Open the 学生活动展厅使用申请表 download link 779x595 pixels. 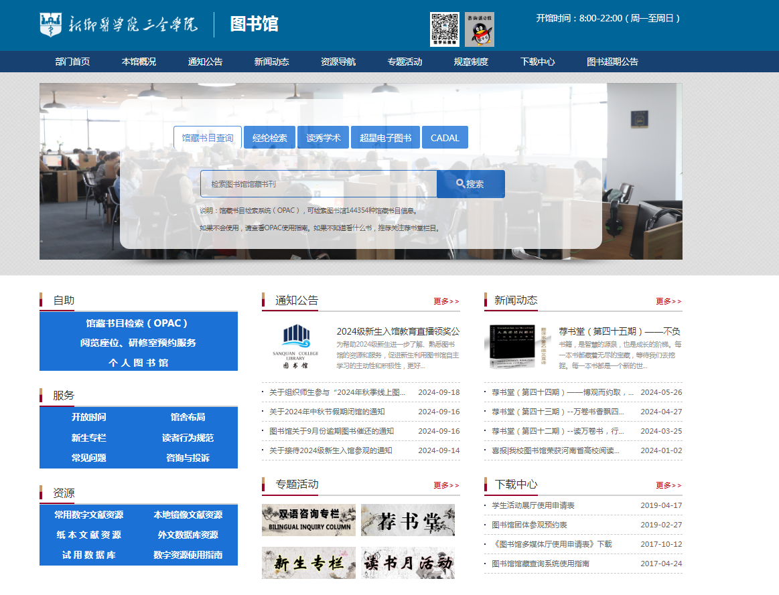tap(533, 505)
